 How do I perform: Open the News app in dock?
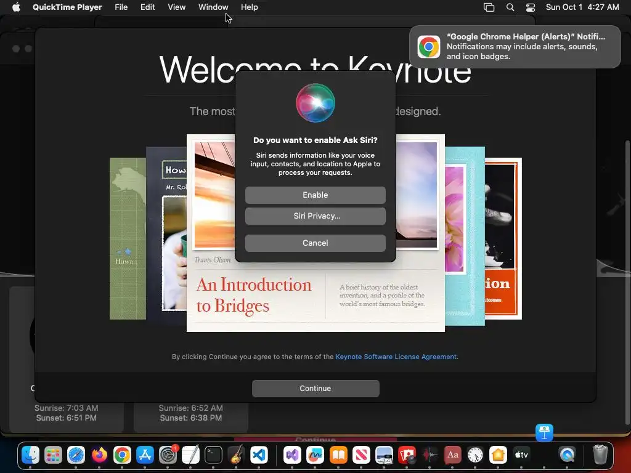coord(361,455)
